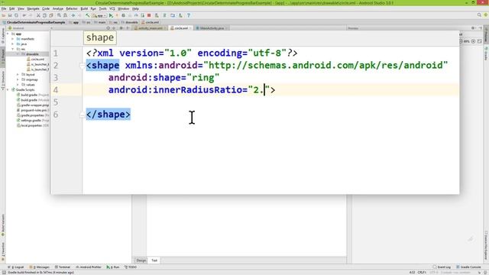This screenshot has height=275, width=489.
Task: Open the VCS menu
Action: 112,8
